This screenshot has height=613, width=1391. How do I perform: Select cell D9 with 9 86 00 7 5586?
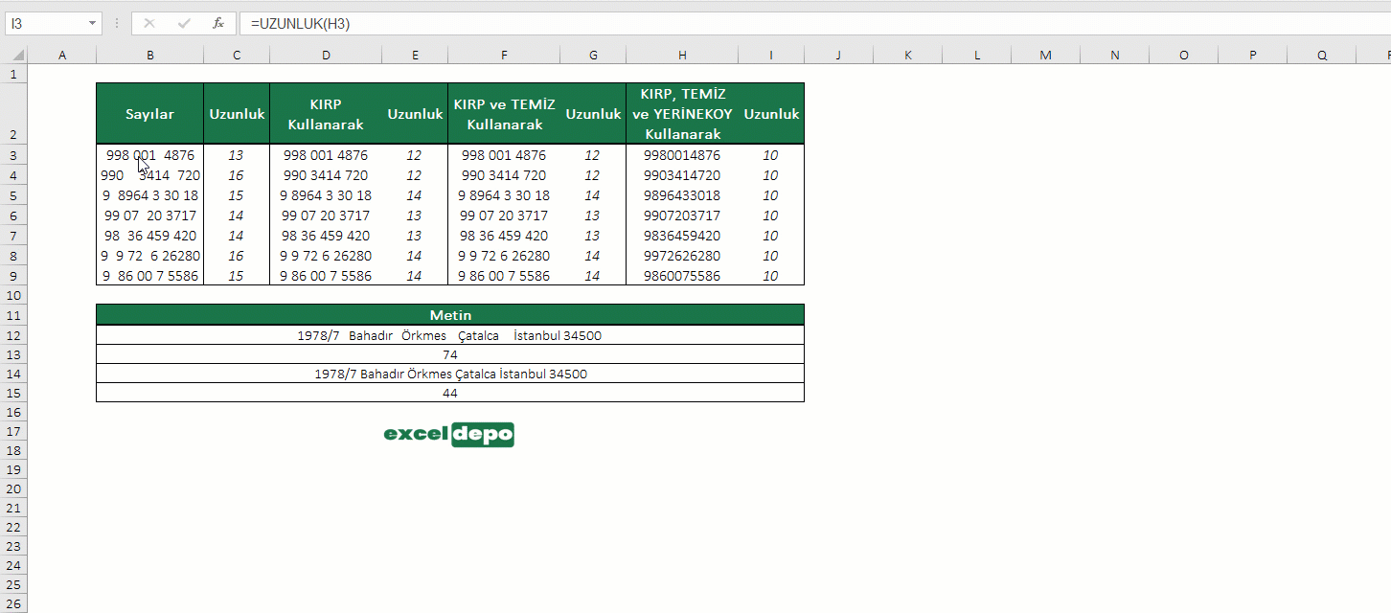(326, 276)
